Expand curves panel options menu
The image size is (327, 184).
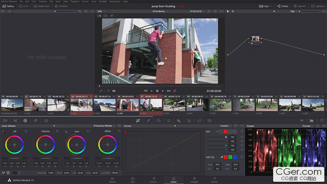click(242, 126)
